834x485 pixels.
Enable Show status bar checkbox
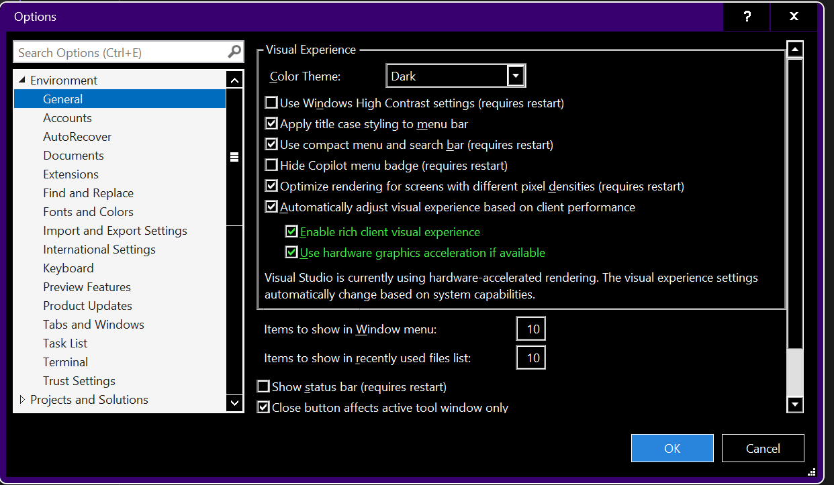pos(263,386)
